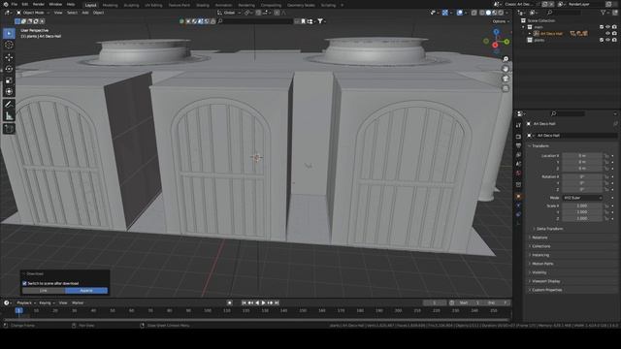Toggle 'Switch to scene after download' checkbox
The width and height of the screenshot is (621, 349).
click(24, 283)
